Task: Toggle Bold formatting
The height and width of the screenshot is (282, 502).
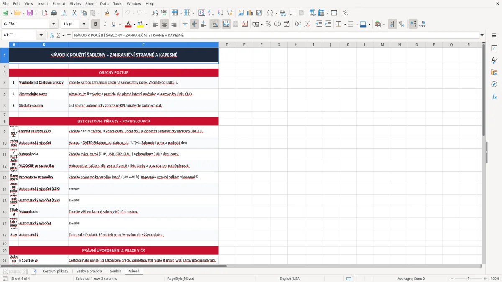Action: coord(96,24)
